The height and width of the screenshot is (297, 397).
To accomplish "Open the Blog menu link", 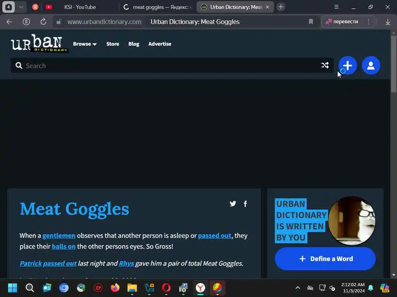I will click(134, 44).
